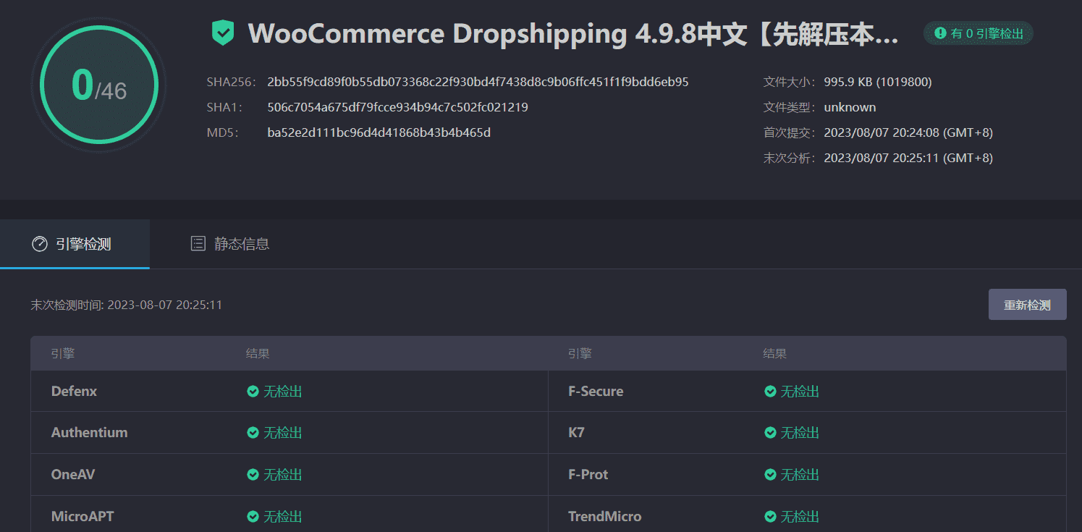Select the MD5 hash value
Viewport: 1082px width, 532px height.
[x=379, y=132]
